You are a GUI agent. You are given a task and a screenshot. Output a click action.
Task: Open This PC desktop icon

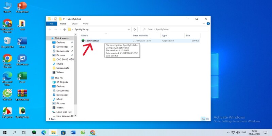pyautogui.click(x=7, y=7)
